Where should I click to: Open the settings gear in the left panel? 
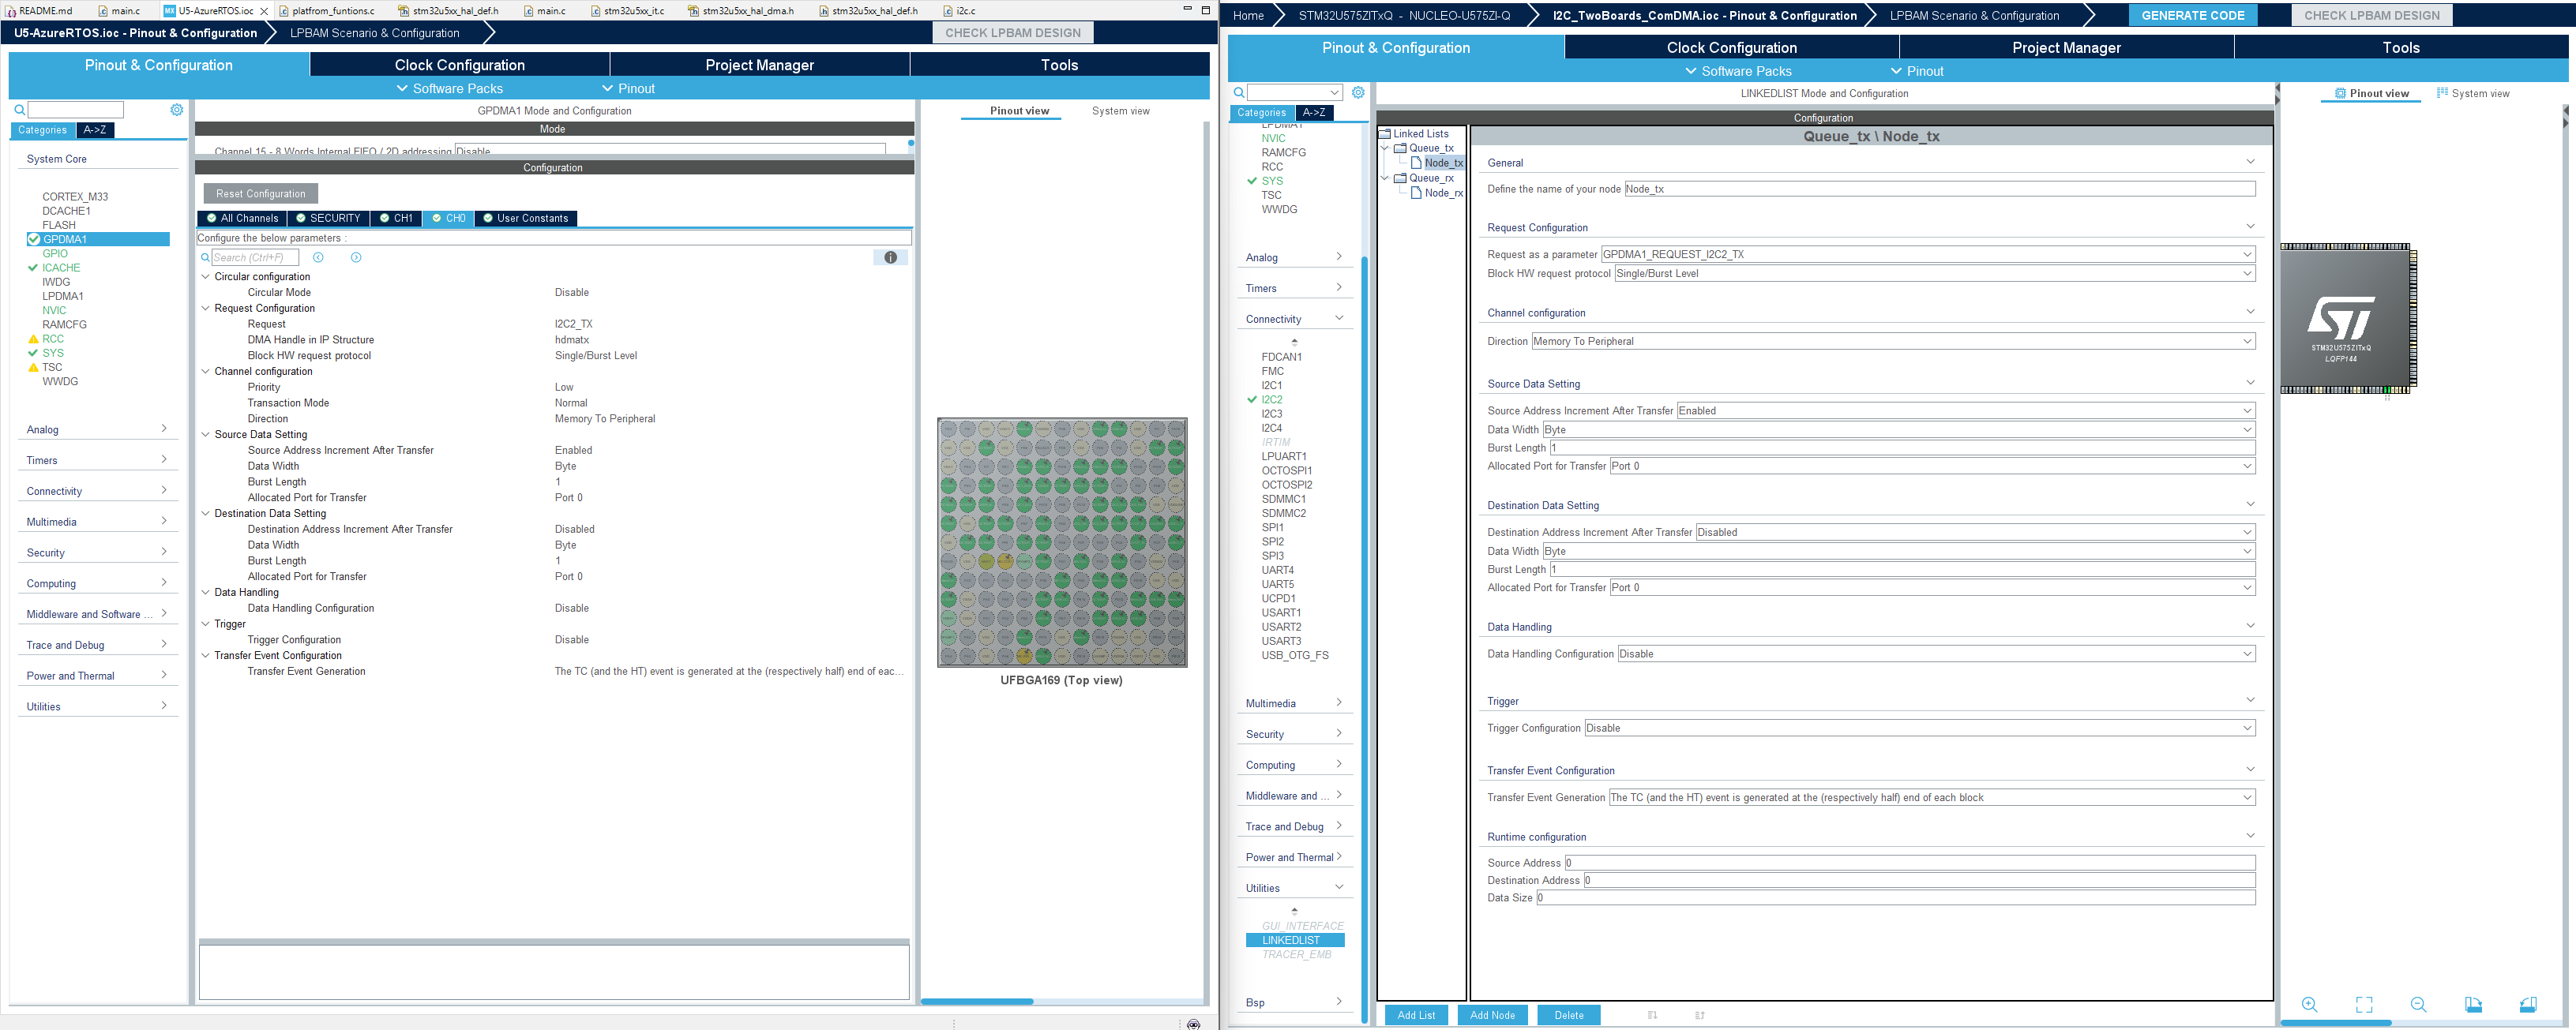point(177,110)
